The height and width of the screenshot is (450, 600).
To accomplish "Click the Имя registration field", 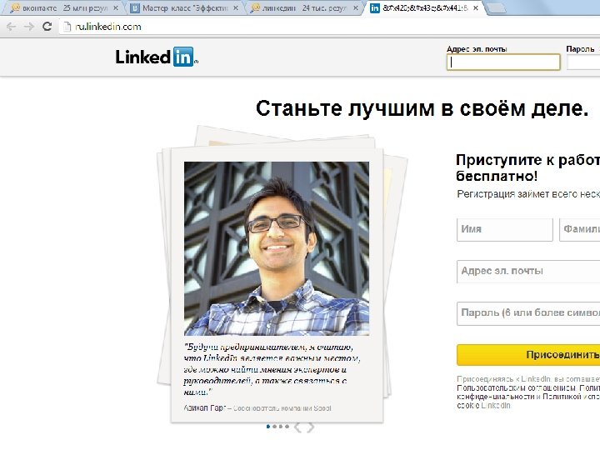I will click(505, 230).
